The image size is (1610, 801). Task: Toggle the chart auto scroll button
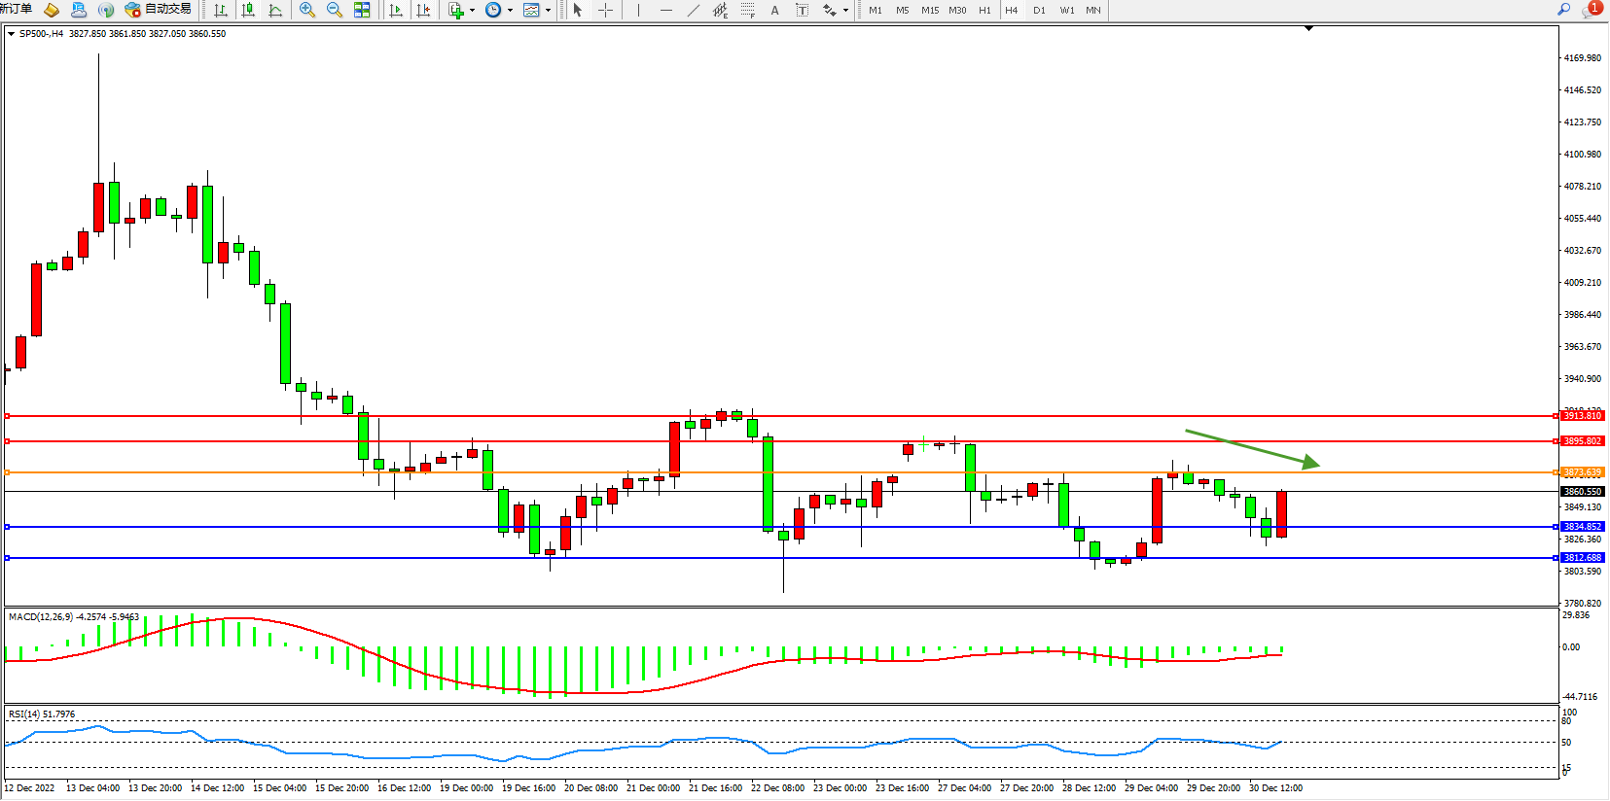pyautogui.click(x=396, y=10)
